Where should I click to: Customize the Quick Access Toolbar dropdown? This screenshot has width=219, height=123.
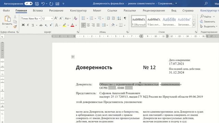63,4
